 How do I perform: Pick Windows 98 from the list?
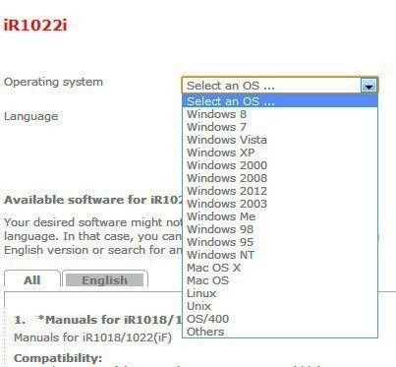click(x=280, y=229)
